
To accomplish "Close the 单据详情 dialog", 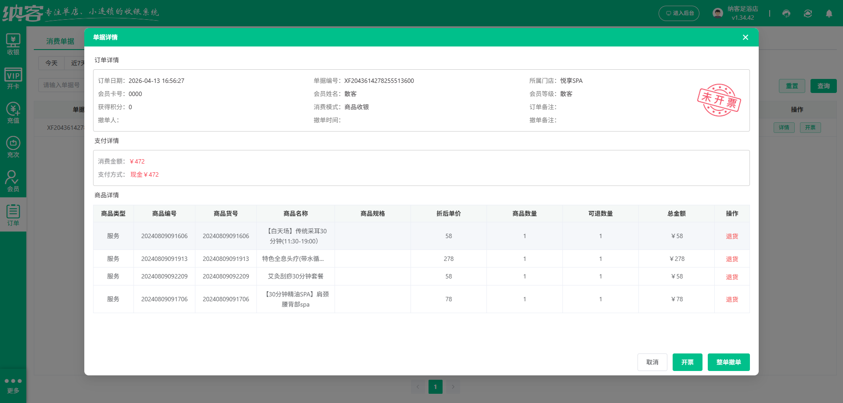I will [745, 37].
